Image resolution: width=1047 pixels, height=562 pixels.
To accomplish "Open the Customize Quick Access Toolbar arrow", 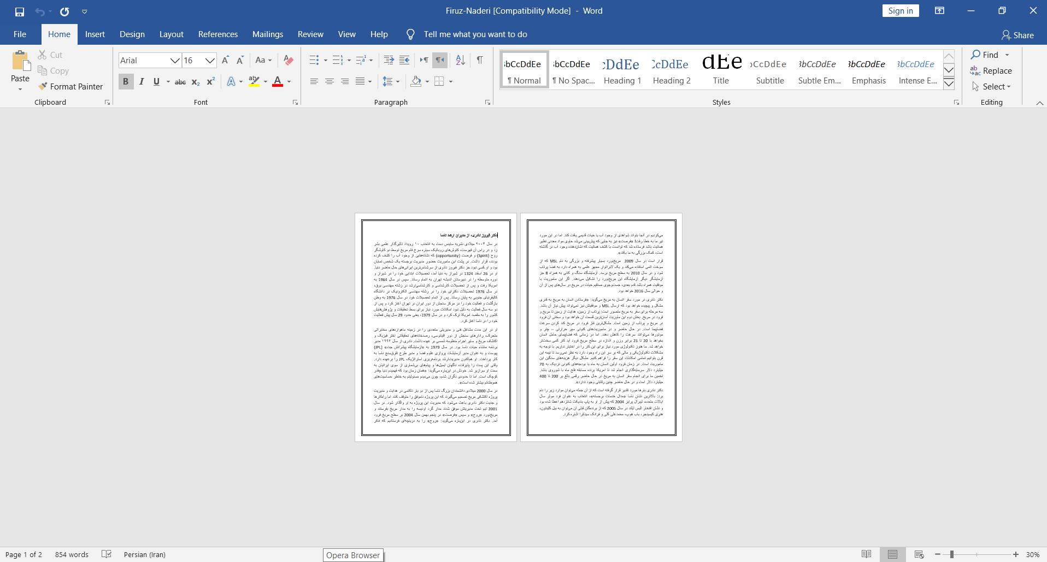I will 85,11.
